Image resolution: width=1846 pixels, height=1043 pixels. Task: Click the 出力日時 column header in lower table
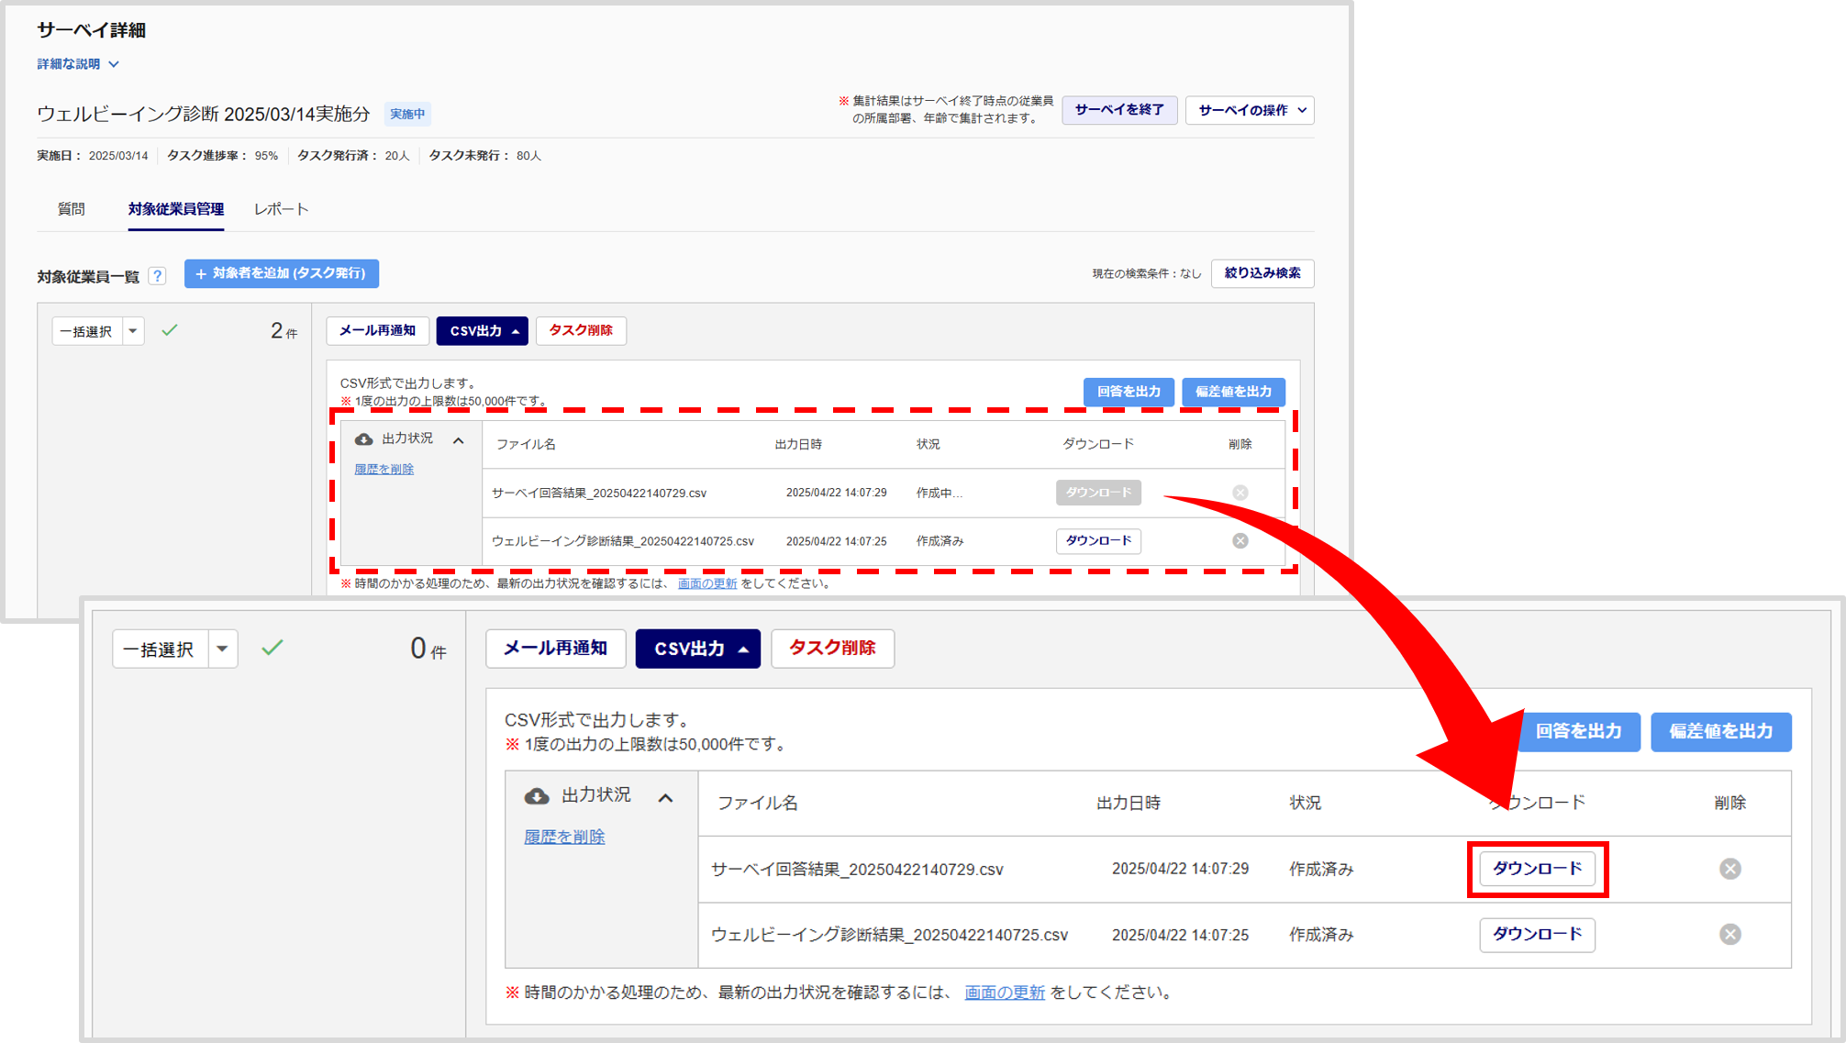tap(1129, 804)
